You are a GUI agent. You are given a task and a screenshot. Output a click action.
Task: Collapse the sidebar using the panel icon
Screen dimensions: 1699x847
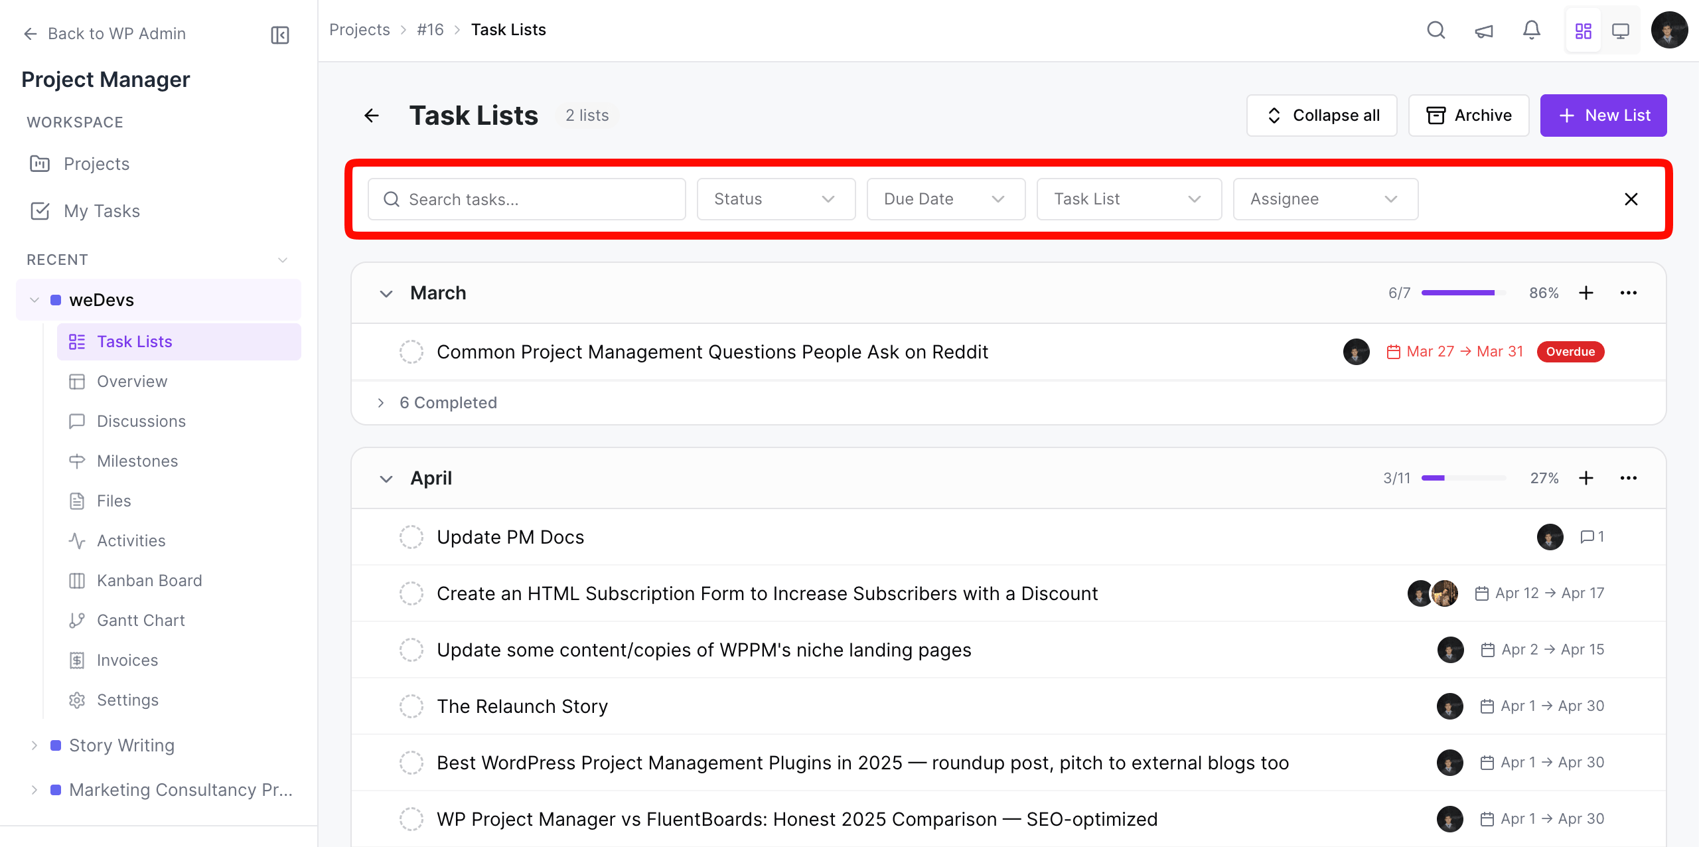point(279,35)
